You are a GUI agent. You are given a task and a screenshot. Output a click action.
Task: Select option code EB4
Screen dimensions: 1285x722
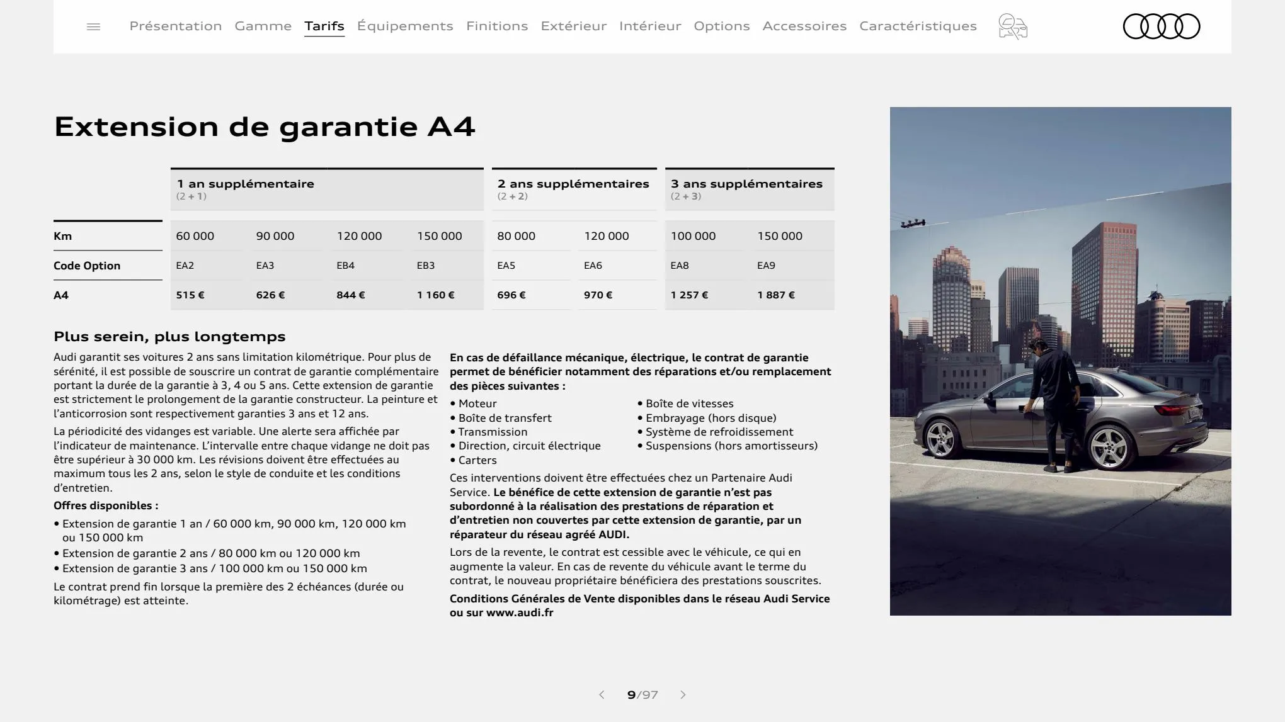pos(346,266)
